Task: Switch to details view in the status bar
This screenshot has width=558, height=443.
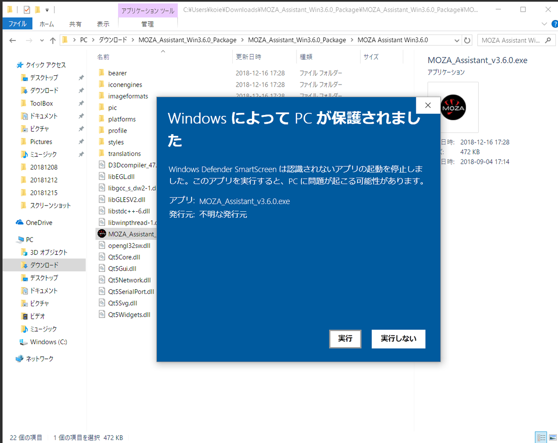Action: 541,437
